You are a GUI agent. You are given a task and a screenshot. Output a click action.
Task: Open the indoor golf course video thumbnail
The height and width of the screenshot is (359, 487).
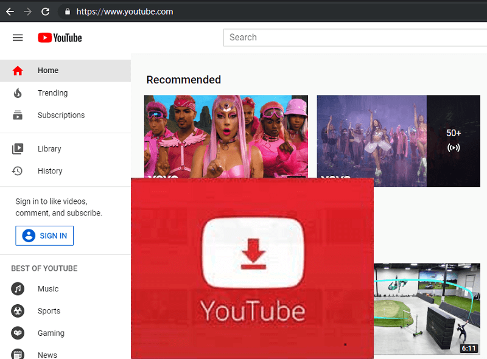click(427, 308)
